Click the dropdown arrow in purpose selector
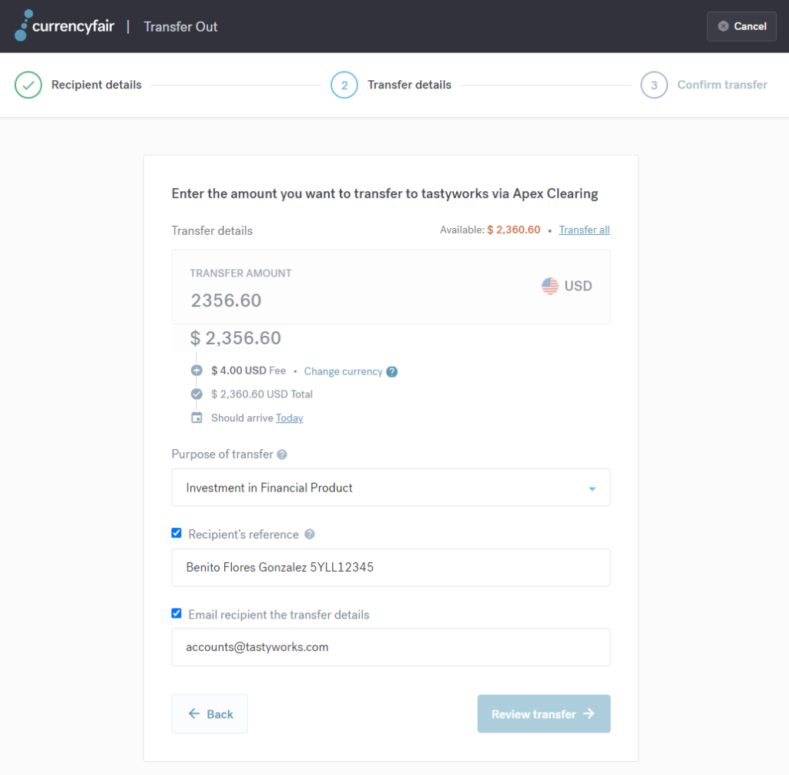This screenshot has width=789, height=775. click(x=593, y=488)
